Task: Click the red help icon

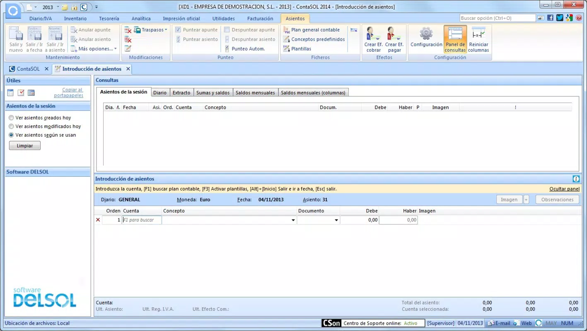Action: [x=579, y=18]
